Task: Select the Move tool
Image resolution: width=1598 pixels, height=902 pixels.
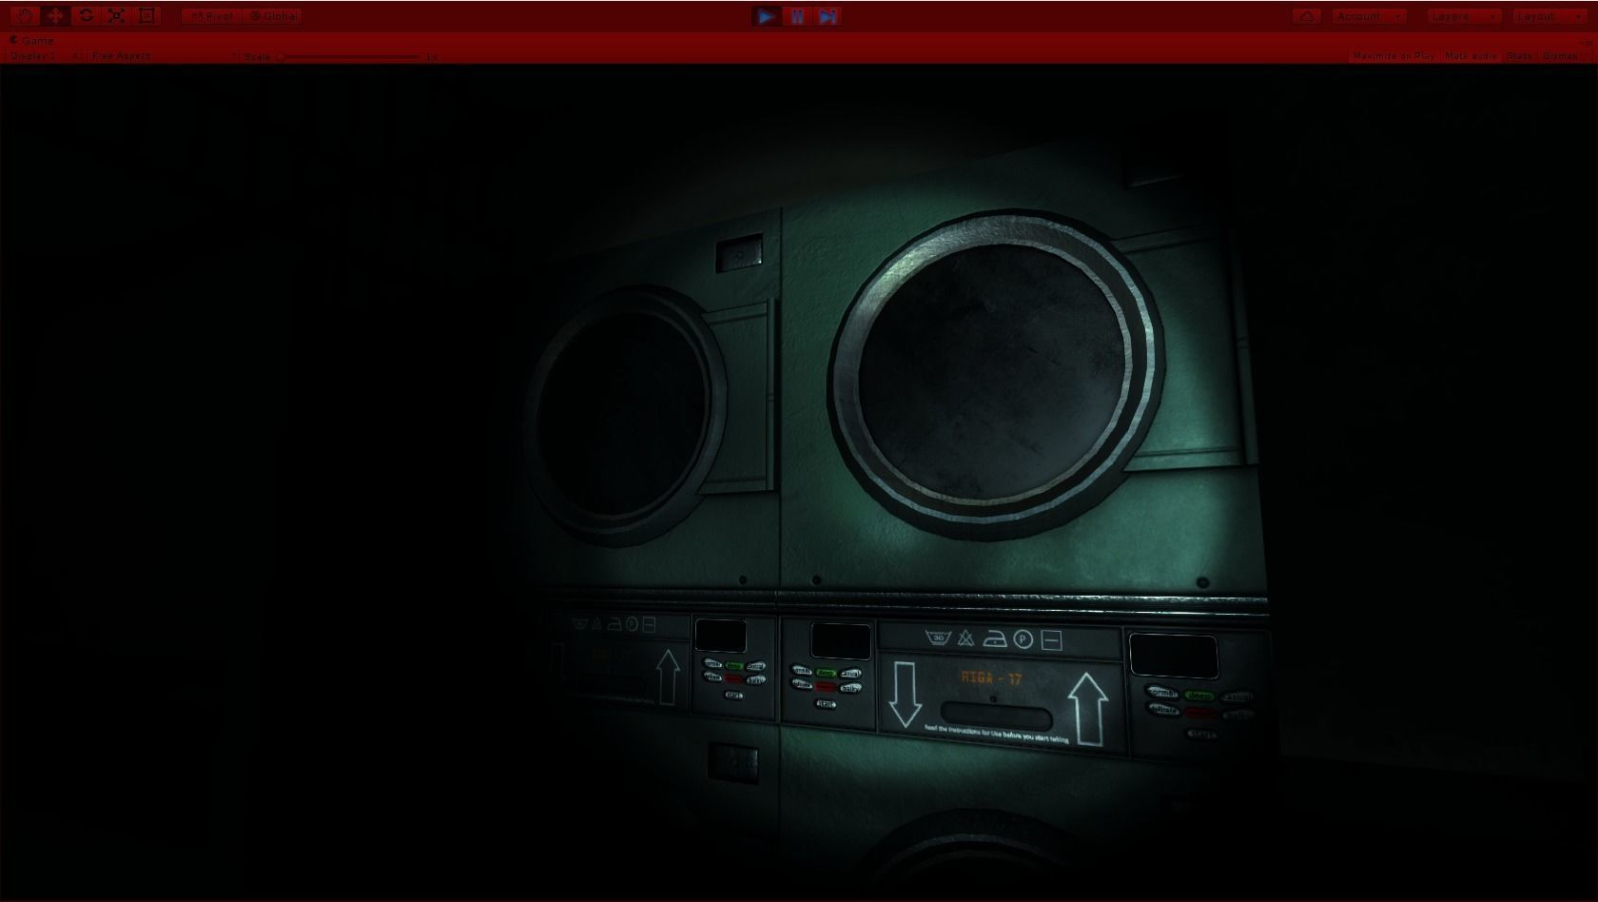Action: [54, 16]
